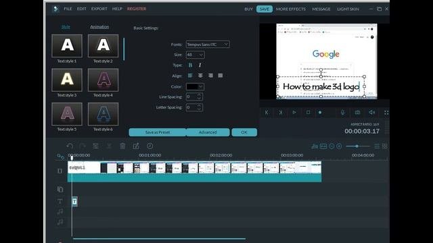
Task: Switch to the Animation tab
Action: tap(99, 27)
